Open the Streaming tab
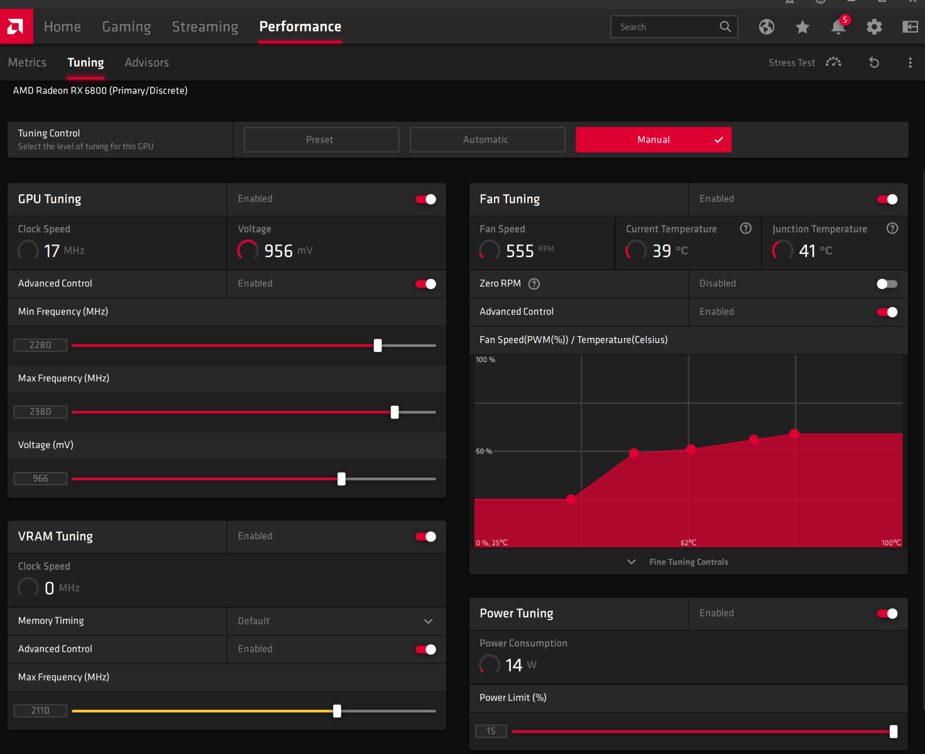This screenshot has height=754, width=925. click(x=205, y=26)
